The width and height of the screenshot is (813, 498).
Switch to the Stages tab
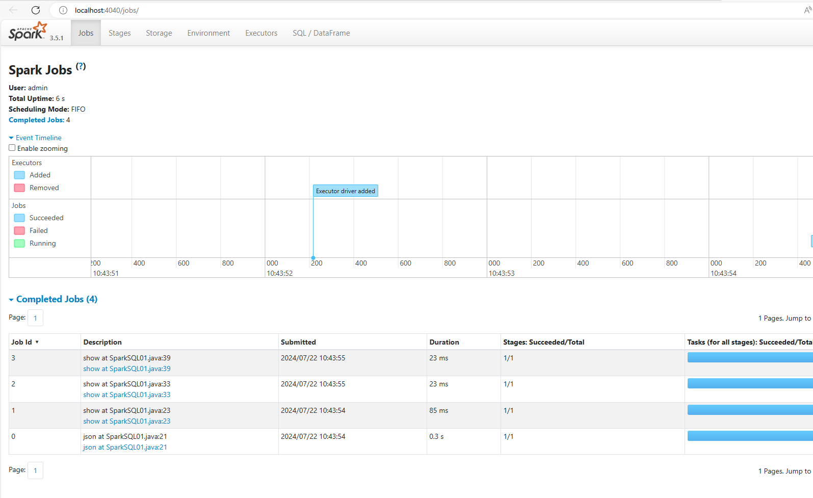pyautogui.click(x=119, y=33)
